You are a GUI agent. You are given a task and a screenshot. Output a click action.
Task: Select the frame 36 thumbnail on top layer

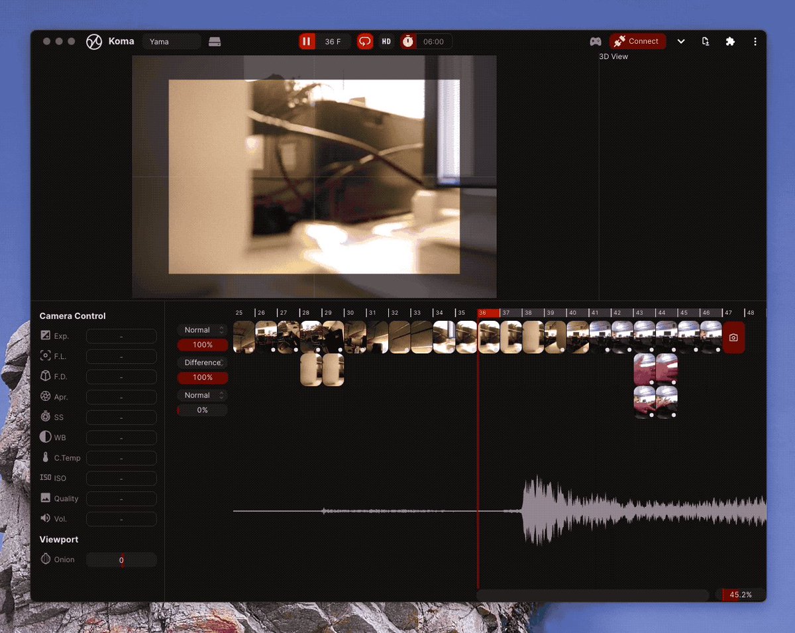pyautogui.click(x=489, y=337)
